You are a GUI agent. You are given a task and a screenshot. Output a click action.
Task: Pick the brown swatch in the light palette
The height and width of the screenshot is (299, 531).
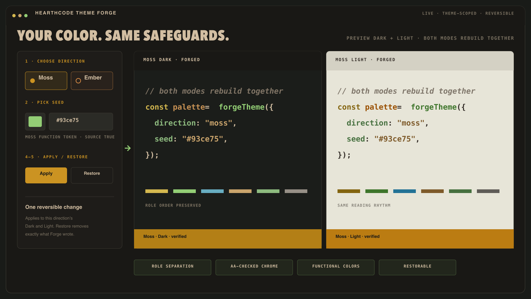coord(432,191)
